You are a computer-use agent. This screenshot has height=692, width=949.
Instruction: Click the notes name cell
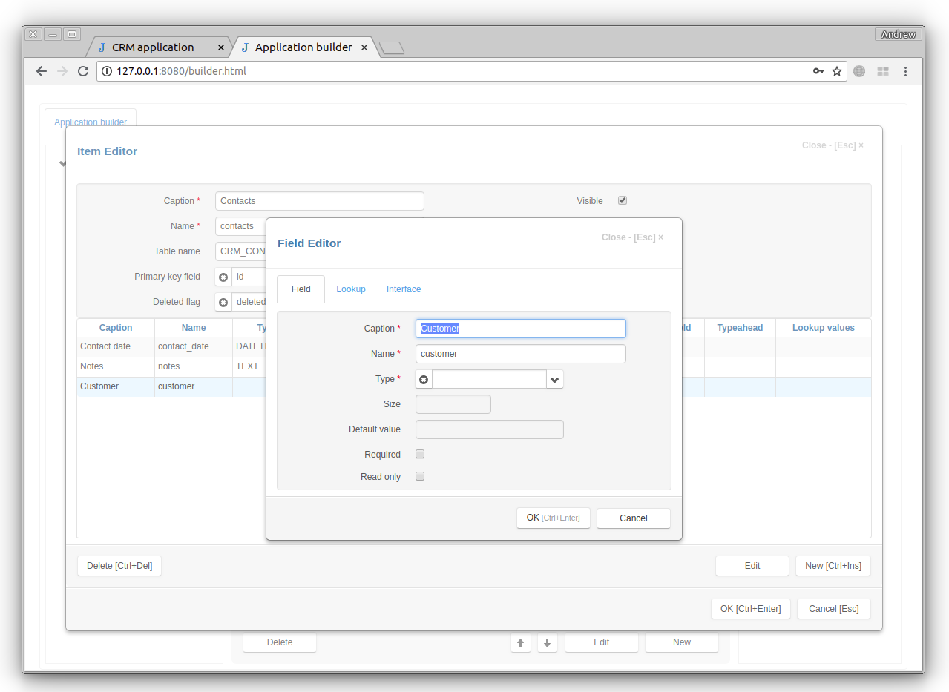pos(194,366)
